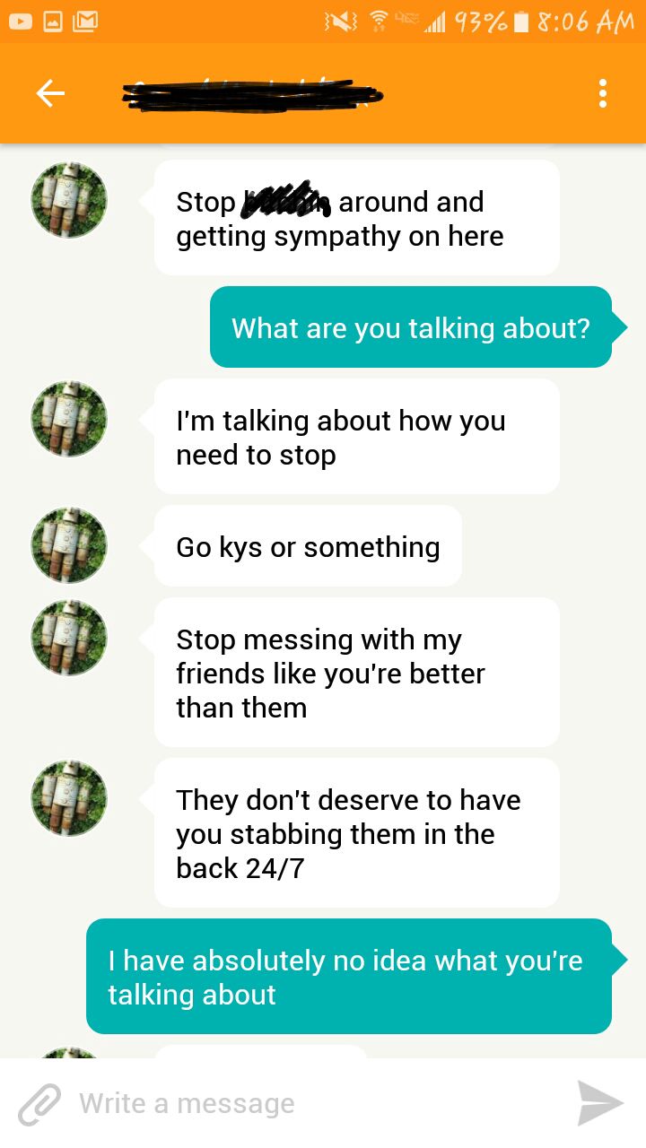Open the Gmail notification icon

[85, 21]
